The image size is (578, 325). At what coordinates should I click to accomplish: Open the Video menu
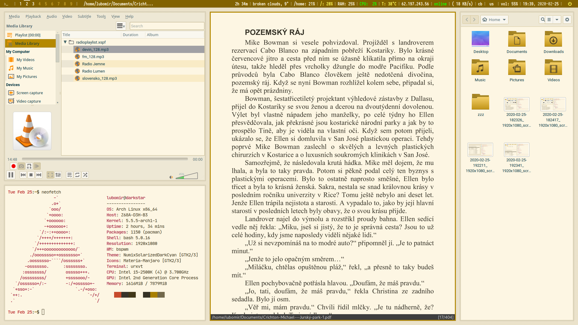tap(67, 17)
